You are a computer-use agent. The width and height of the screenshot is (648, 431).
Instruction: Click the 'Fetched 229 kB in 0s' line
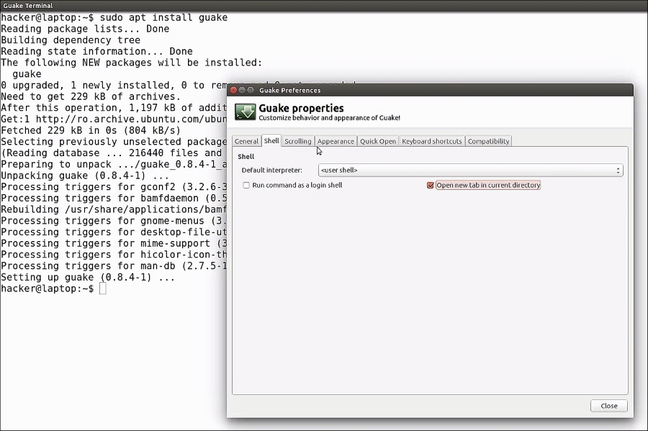pos(91,130)
